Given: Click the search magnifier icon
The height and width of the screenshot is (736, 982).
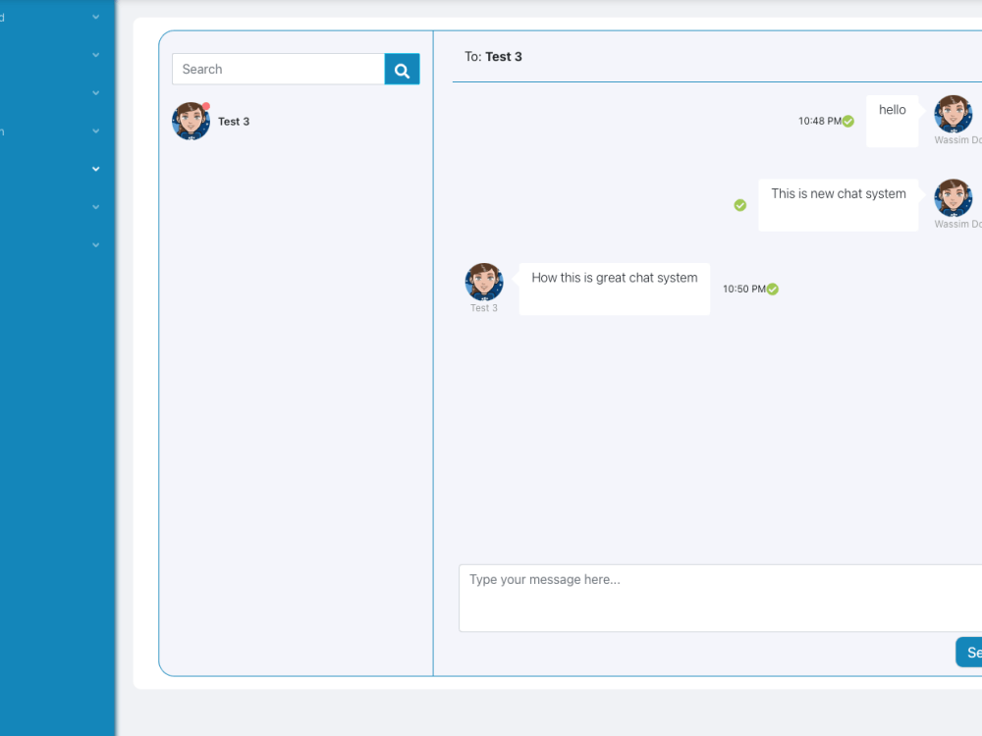Looking at the screenshot, I should (x=401, y=69).
